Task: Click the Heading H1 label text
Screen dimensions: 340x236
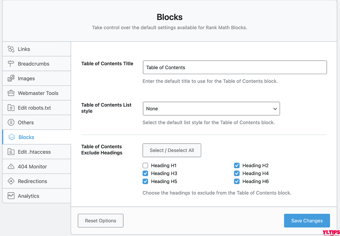Action: point(164,166)
